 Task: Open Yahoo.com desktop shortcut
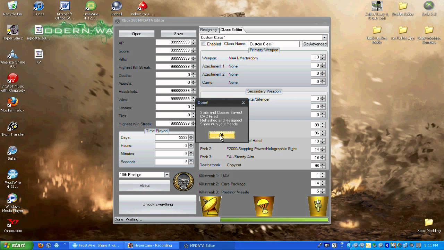coord(12,225)
